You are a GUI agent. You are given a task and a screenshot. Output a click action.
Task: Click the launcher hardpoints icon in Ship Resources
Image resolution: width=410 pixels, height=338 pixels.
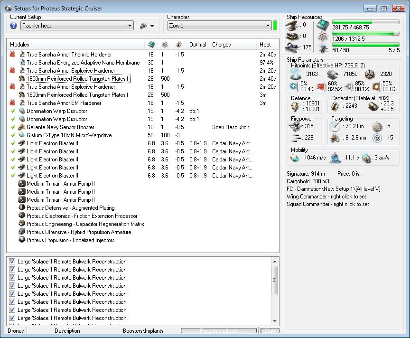pyautogui.click(x=292, y=36)
